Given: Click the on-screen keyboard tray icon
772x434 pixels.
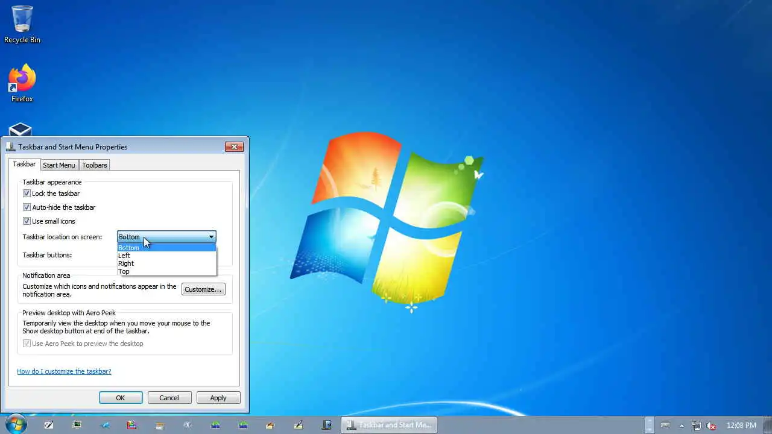Looking at the screenshot, I should [665, 425].
